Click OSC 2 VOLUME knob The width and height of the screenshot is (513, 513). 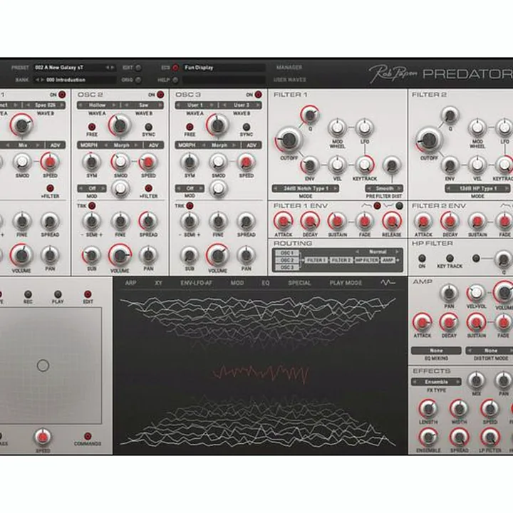[x=120, y=256]
